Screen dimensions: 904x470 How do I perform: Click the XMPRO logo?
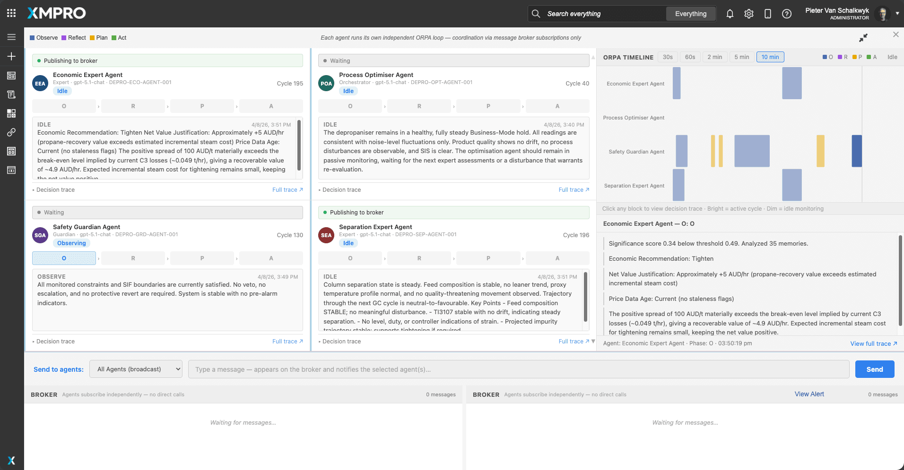tap(56, 13)
